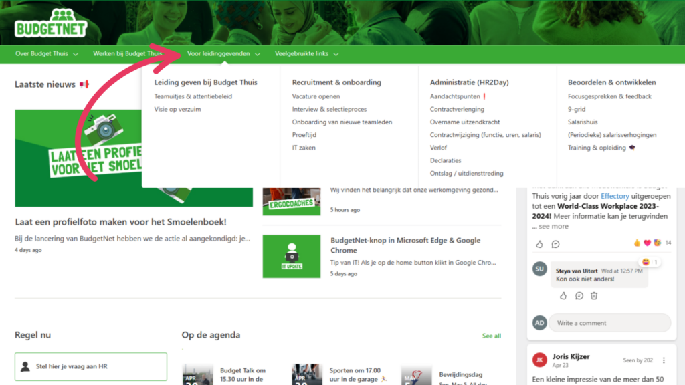Click Stel hier je vraag aan HR

click(91, 366)
